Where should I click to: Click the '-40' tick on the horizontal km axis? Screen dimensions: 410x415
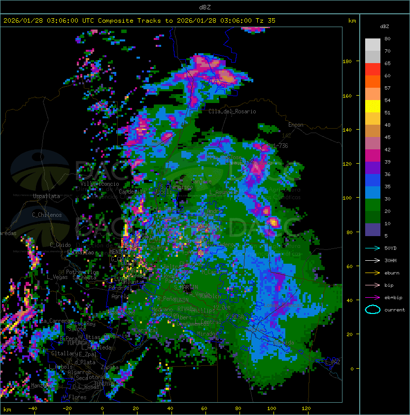33,409
